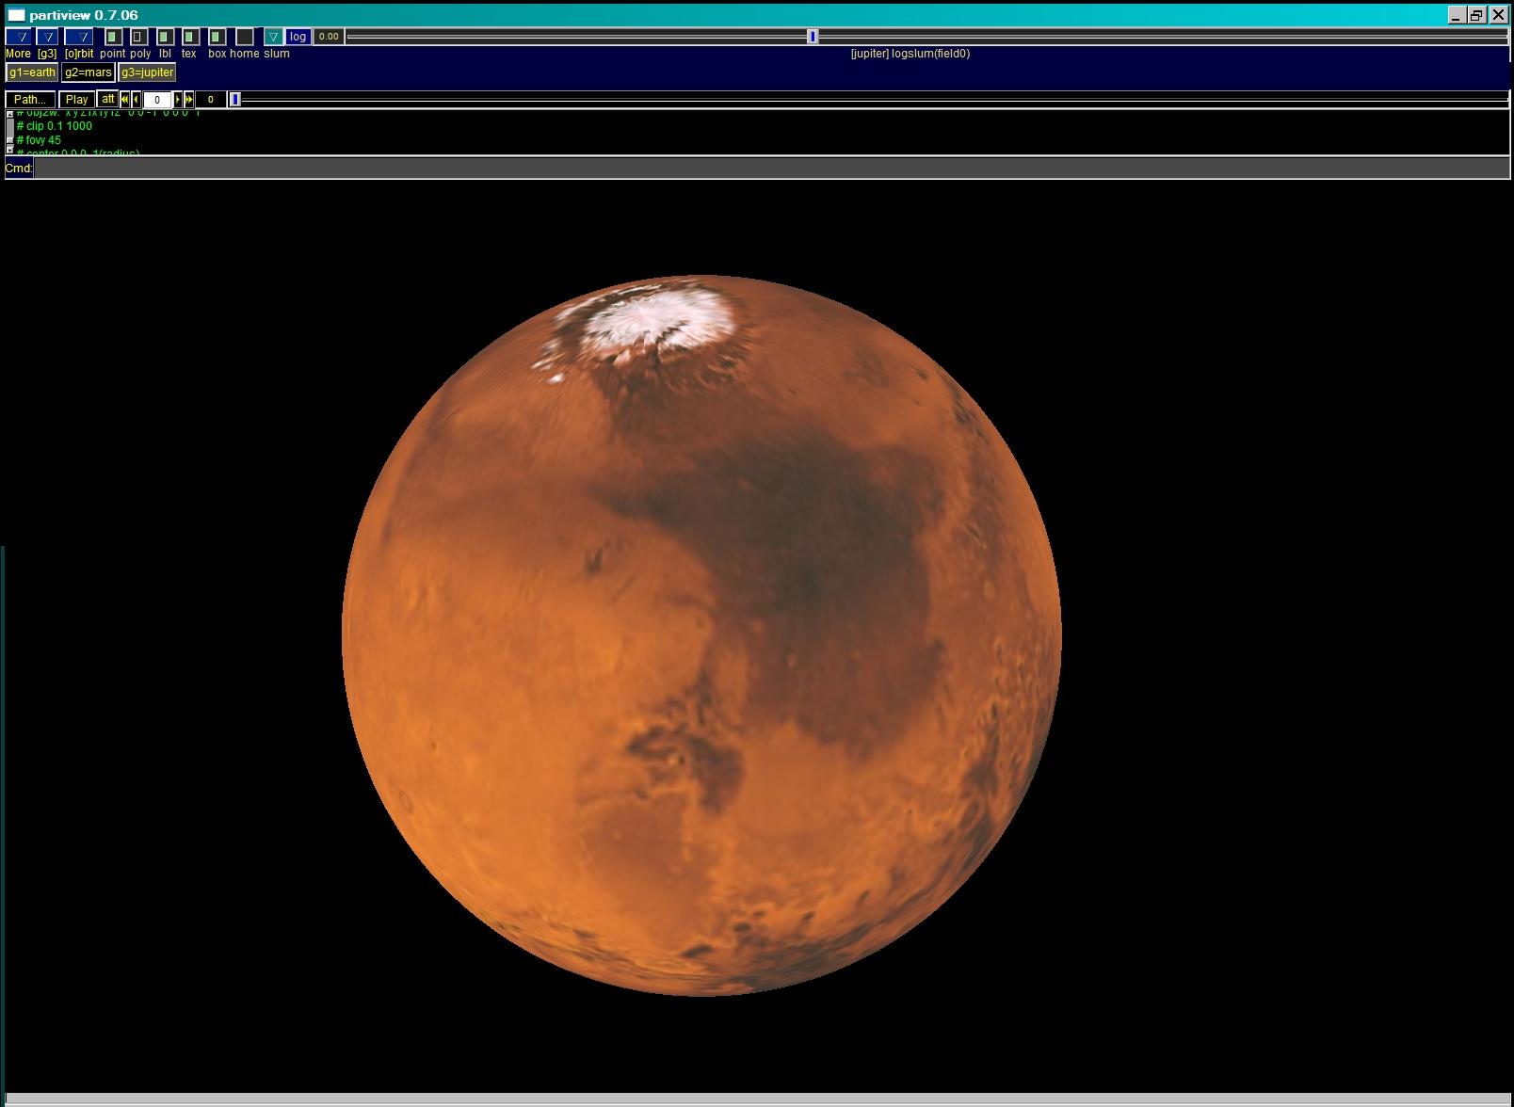Step forward one frame
1514x1107 pixels.
(178, 99)
